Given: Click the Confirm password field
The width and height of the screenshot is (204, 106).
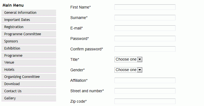Looking at the screenshot, I should tap(145, 49).
